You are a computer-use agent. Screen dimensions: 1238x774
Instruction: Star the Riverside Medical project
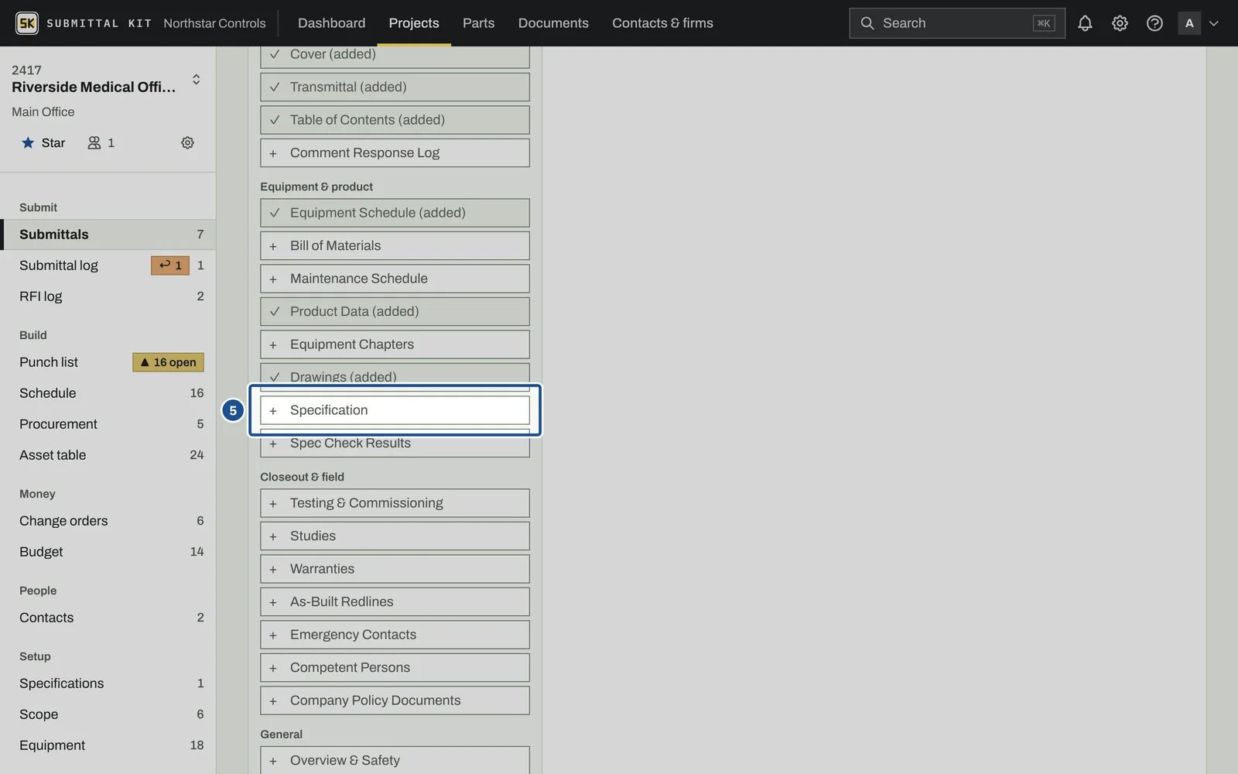[43, 142]
